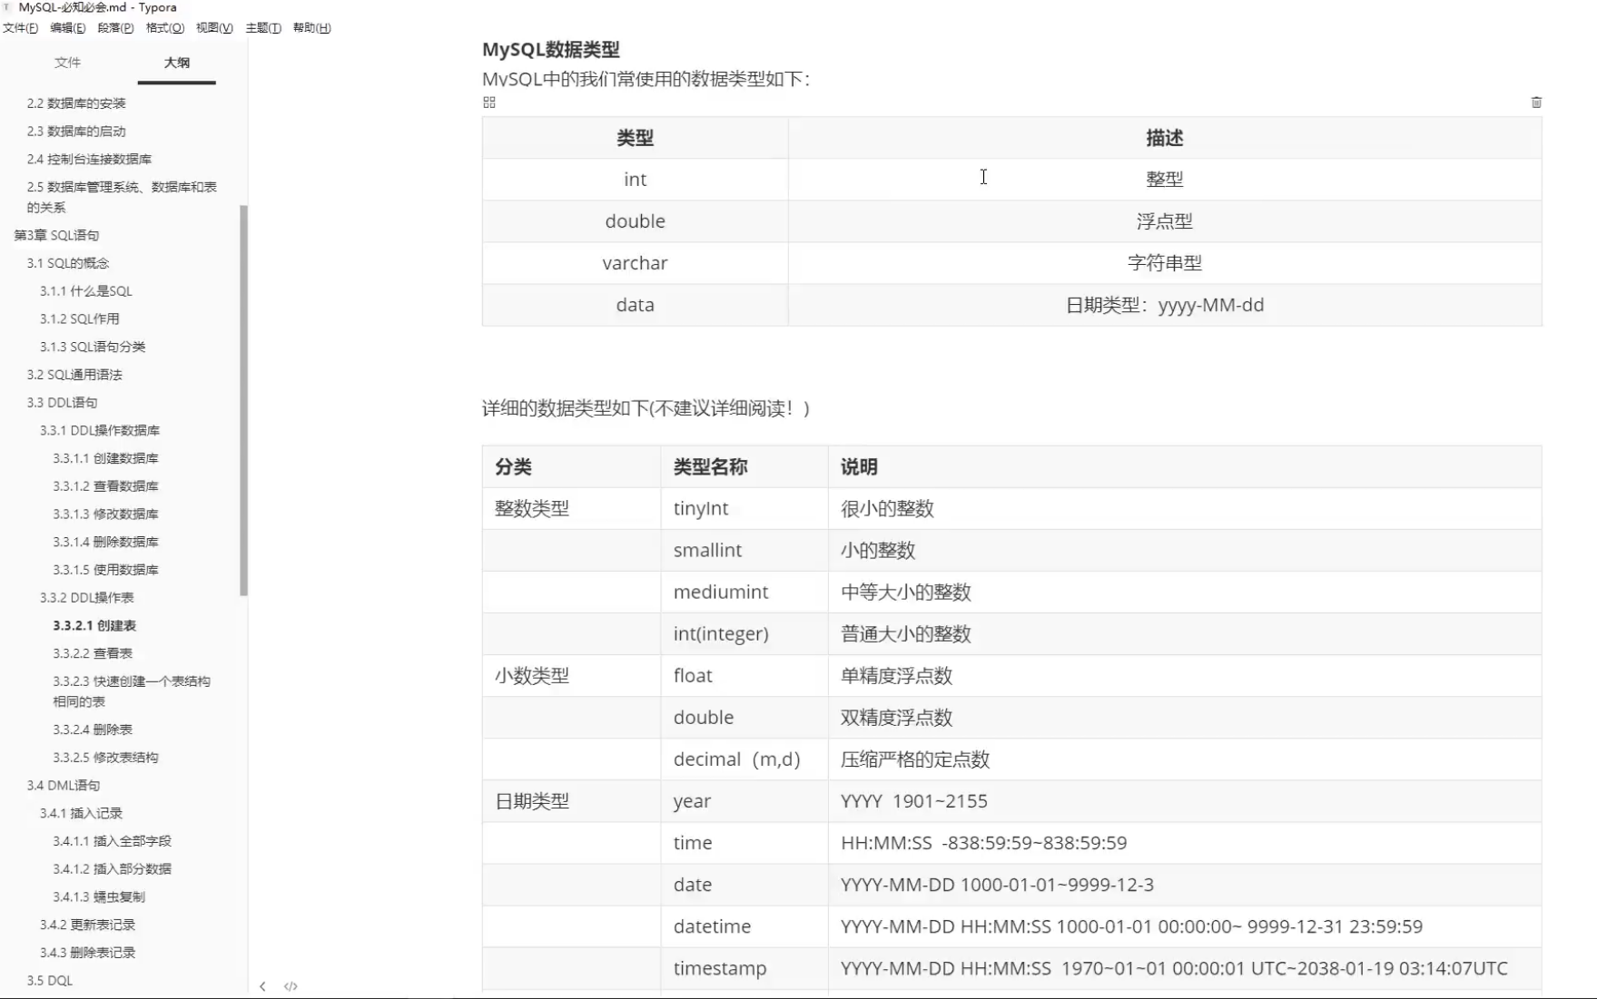Click the 双精度浮点数 description cell
The image size is (1597, 999).
click(x=1185, y=718)
